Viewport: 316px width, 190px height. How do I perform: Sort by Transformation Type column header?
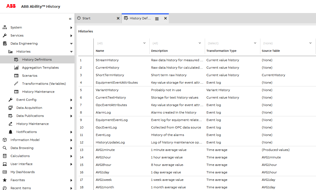(221, 51)
